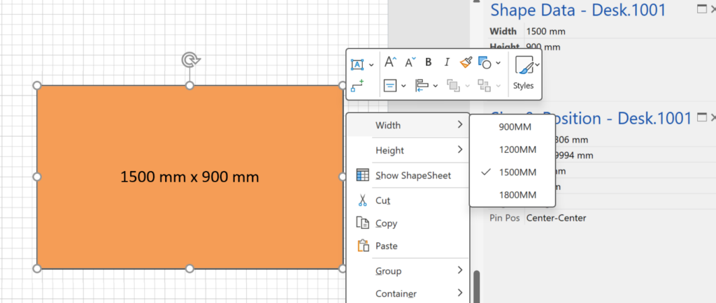Click the greyed Group shapes icon

pos(484,85)
